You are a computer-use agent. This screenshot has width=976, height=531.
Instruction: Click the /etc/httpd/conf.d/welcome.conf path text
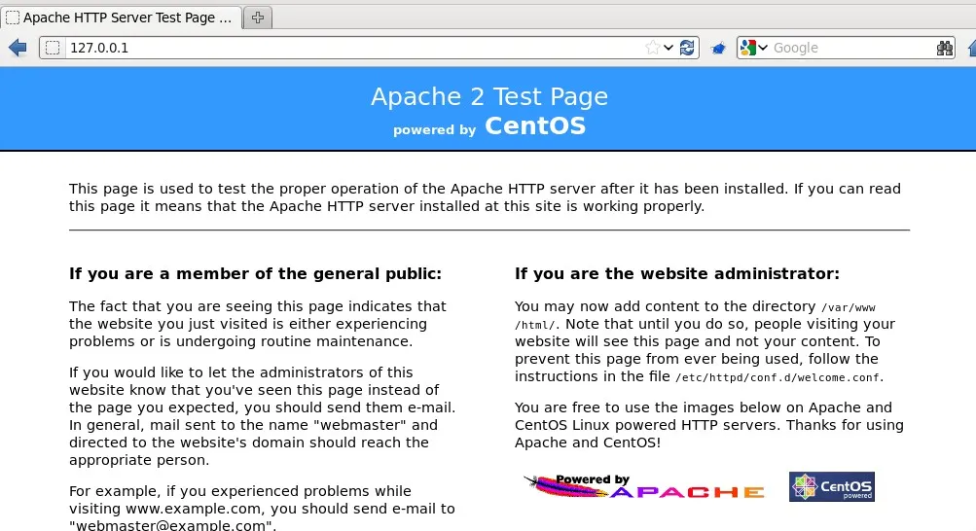coord(778,377)
